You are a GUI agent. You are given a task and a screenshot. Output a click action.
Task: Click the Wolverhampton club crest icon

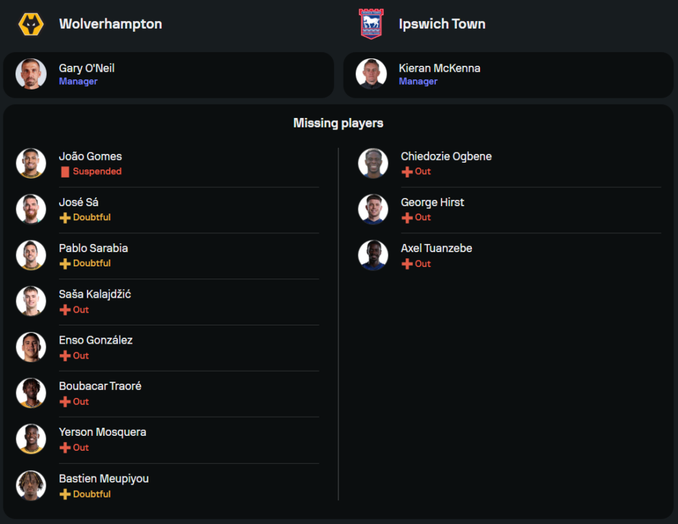pyautogui.click(x=31, y=24)
